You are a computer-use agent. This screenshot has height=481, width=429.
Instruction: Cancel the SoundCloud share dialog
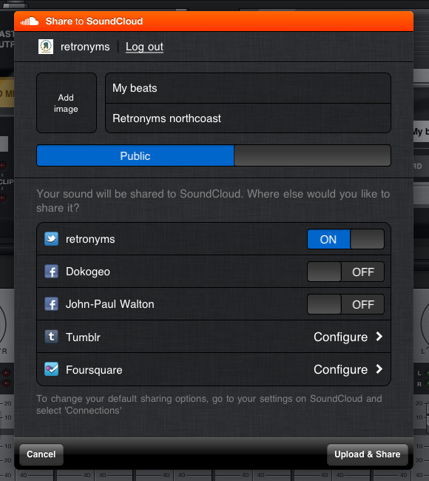(41, 454)
